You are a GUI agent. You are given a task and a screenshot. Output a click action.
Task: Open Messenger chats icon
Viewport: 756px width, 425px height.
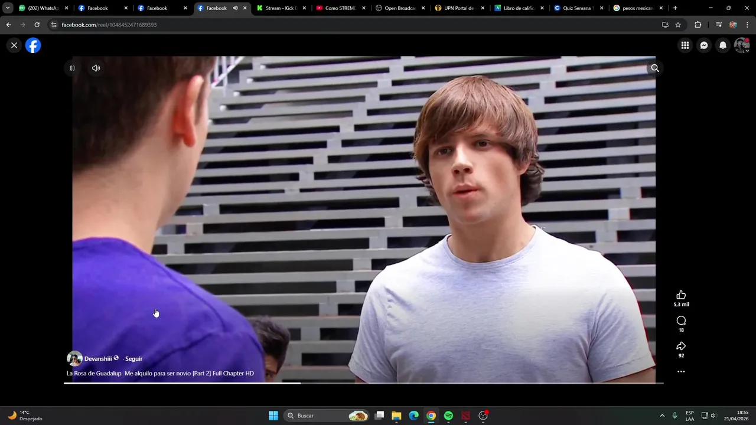point(704,45)
